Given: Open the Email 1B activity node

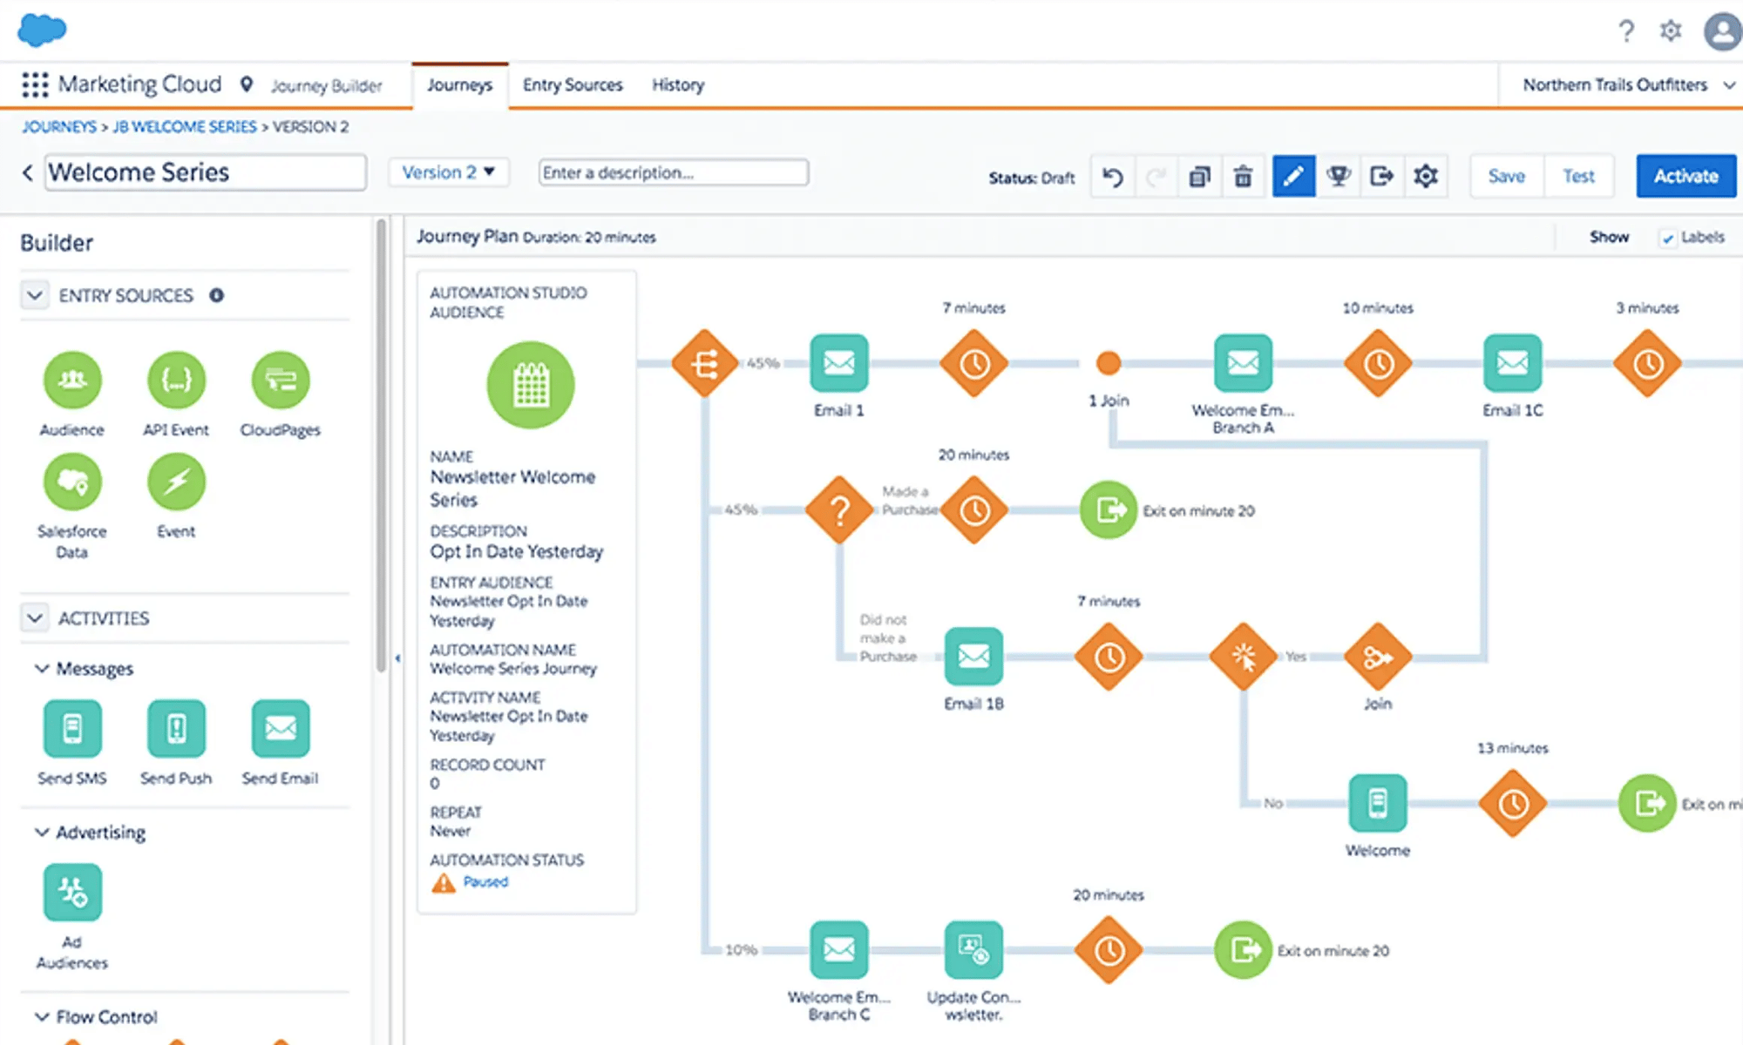Looking at the screenshot, I should (x=973, y=656).
